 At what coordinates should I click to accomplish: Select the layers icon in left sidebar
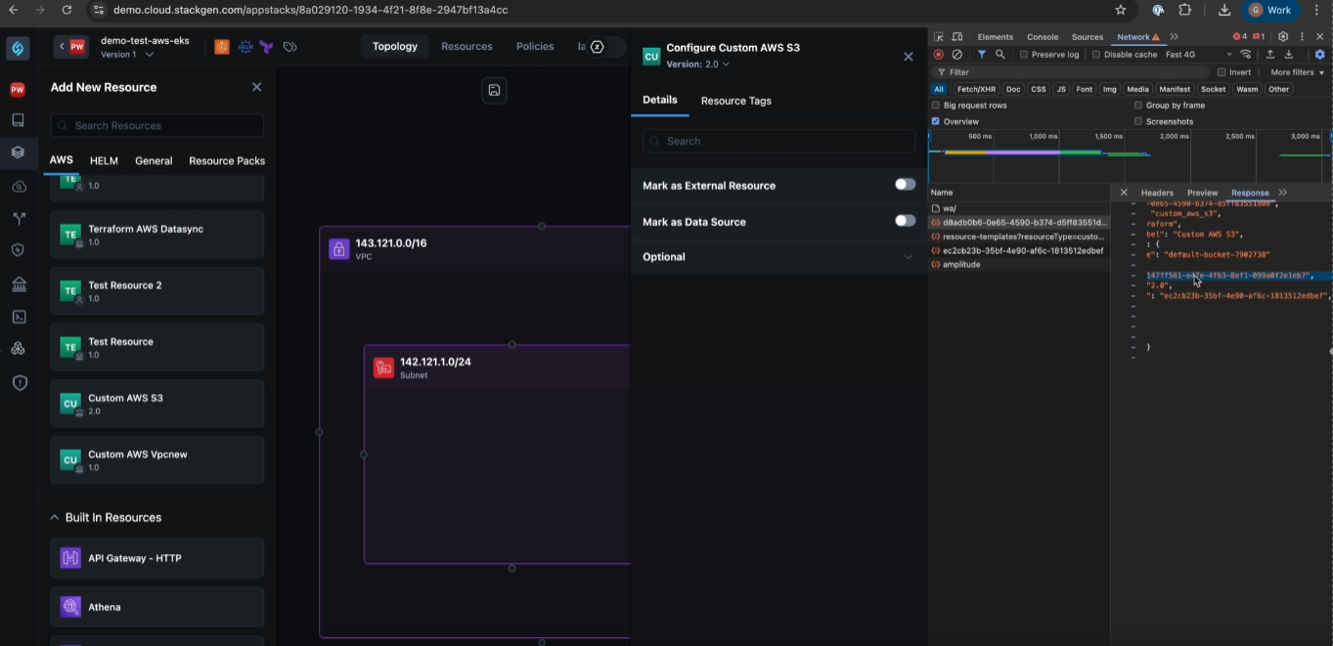[18, 152]
